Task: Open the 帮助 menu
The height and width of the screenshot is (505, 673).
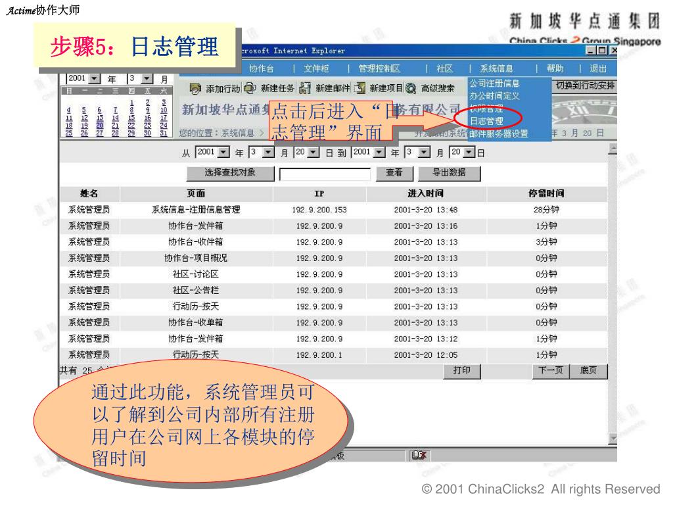Action: click(x=555, y=68)
